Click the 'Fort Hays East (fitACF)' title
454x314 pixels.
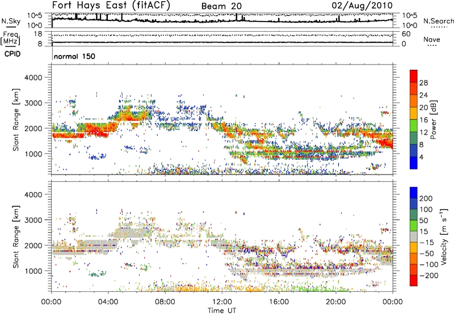point(111,6)
